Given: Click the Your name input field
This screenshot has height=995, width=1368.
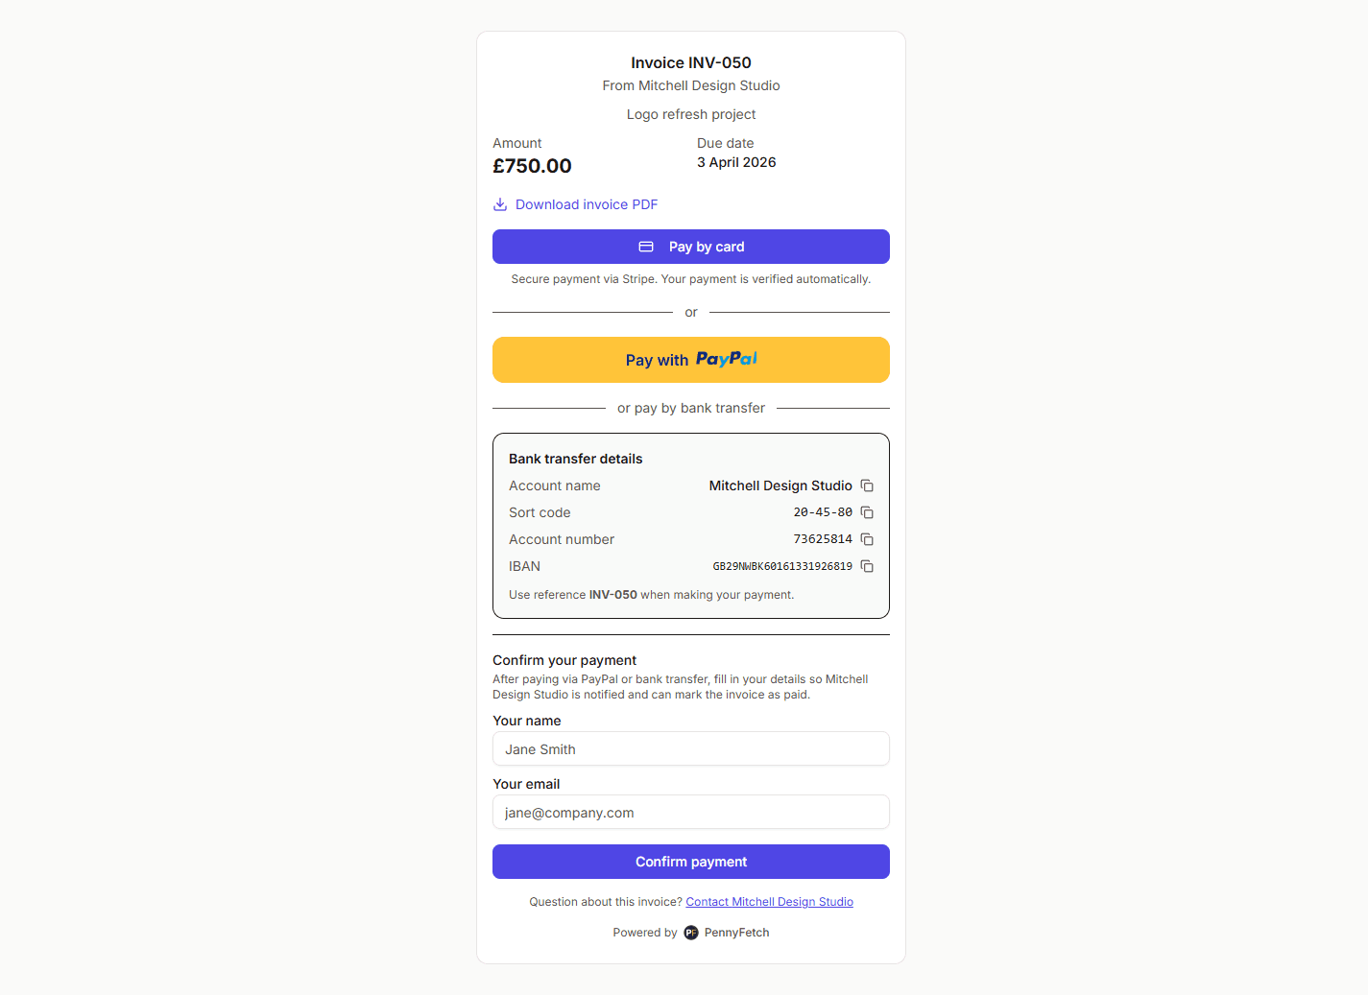Looking at the screenshot, I should [x=690, y=748].
